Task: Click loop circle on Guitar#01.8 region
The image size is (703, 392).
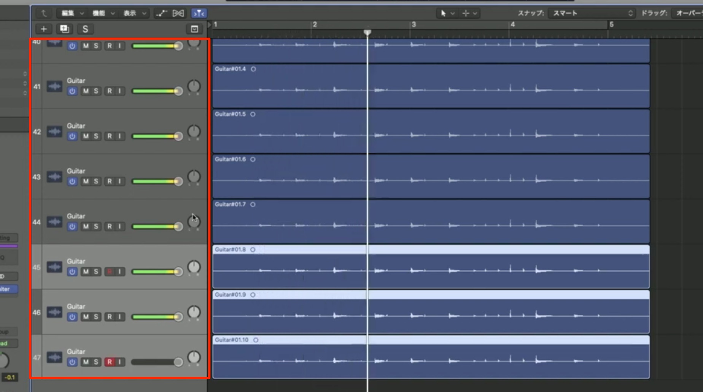Action: (253, 250)
